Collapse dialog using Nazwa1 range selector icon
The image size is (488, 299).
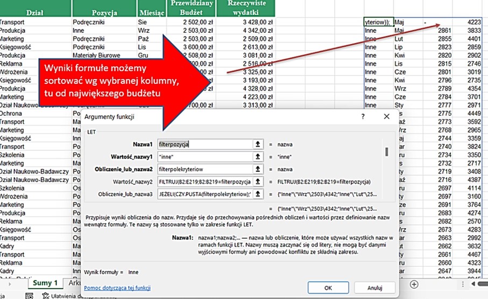click(x=258, y=144)
